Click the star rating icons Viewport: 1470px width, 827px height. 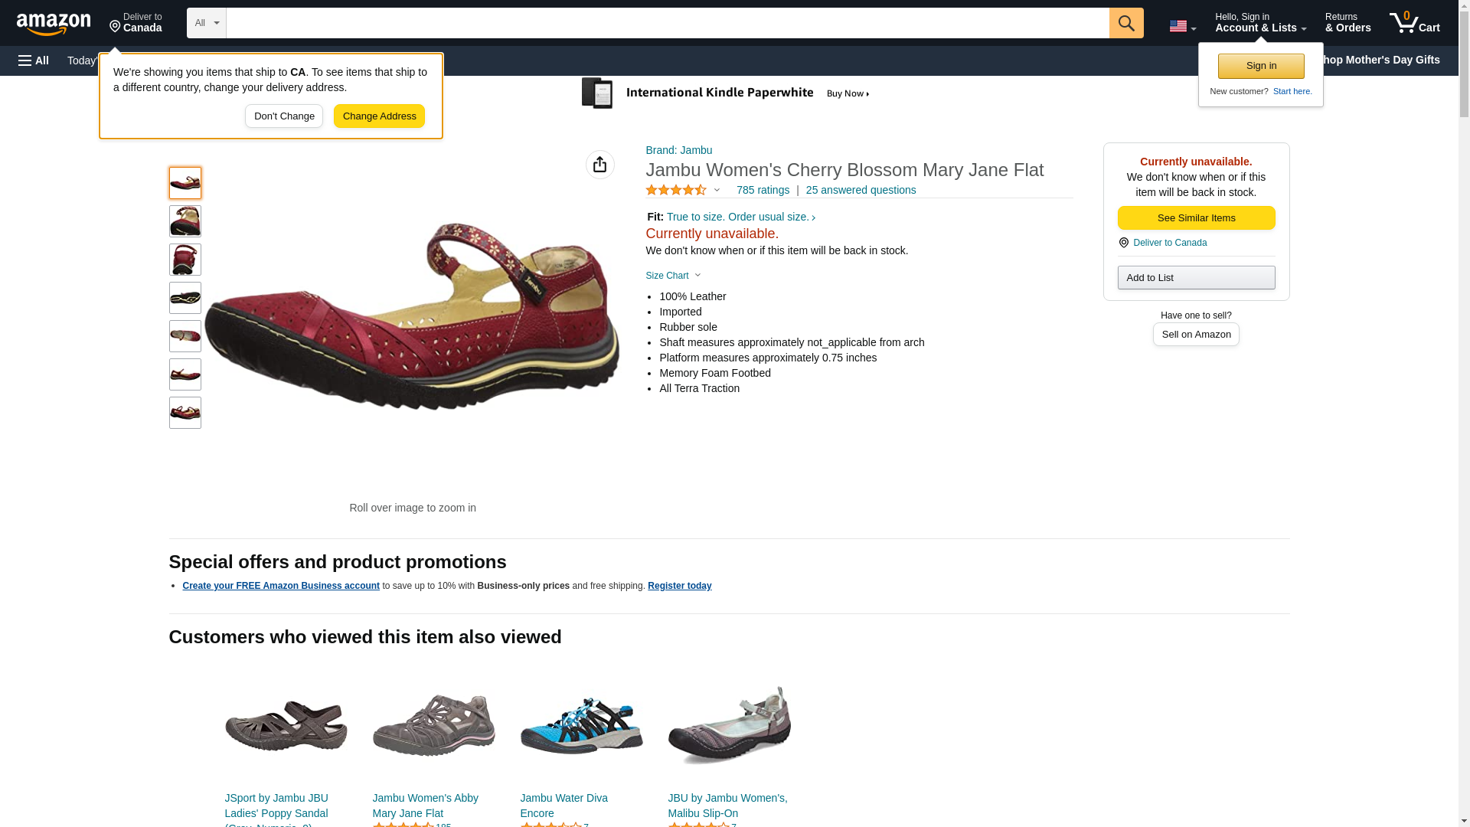[676, 190]
